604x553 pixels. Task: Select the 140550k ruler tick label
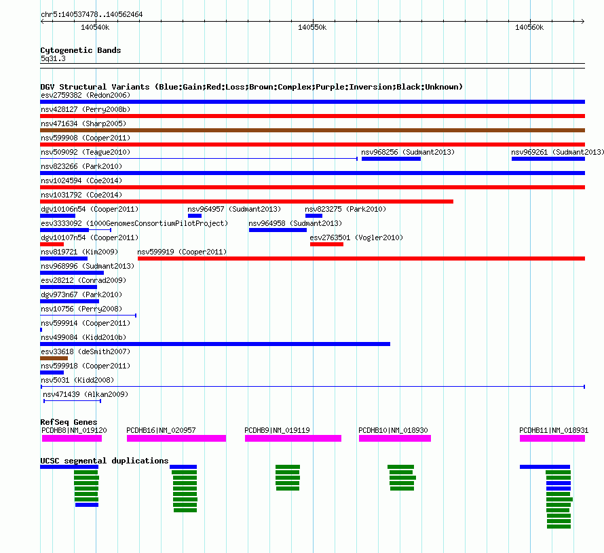(x=312, y=27)
